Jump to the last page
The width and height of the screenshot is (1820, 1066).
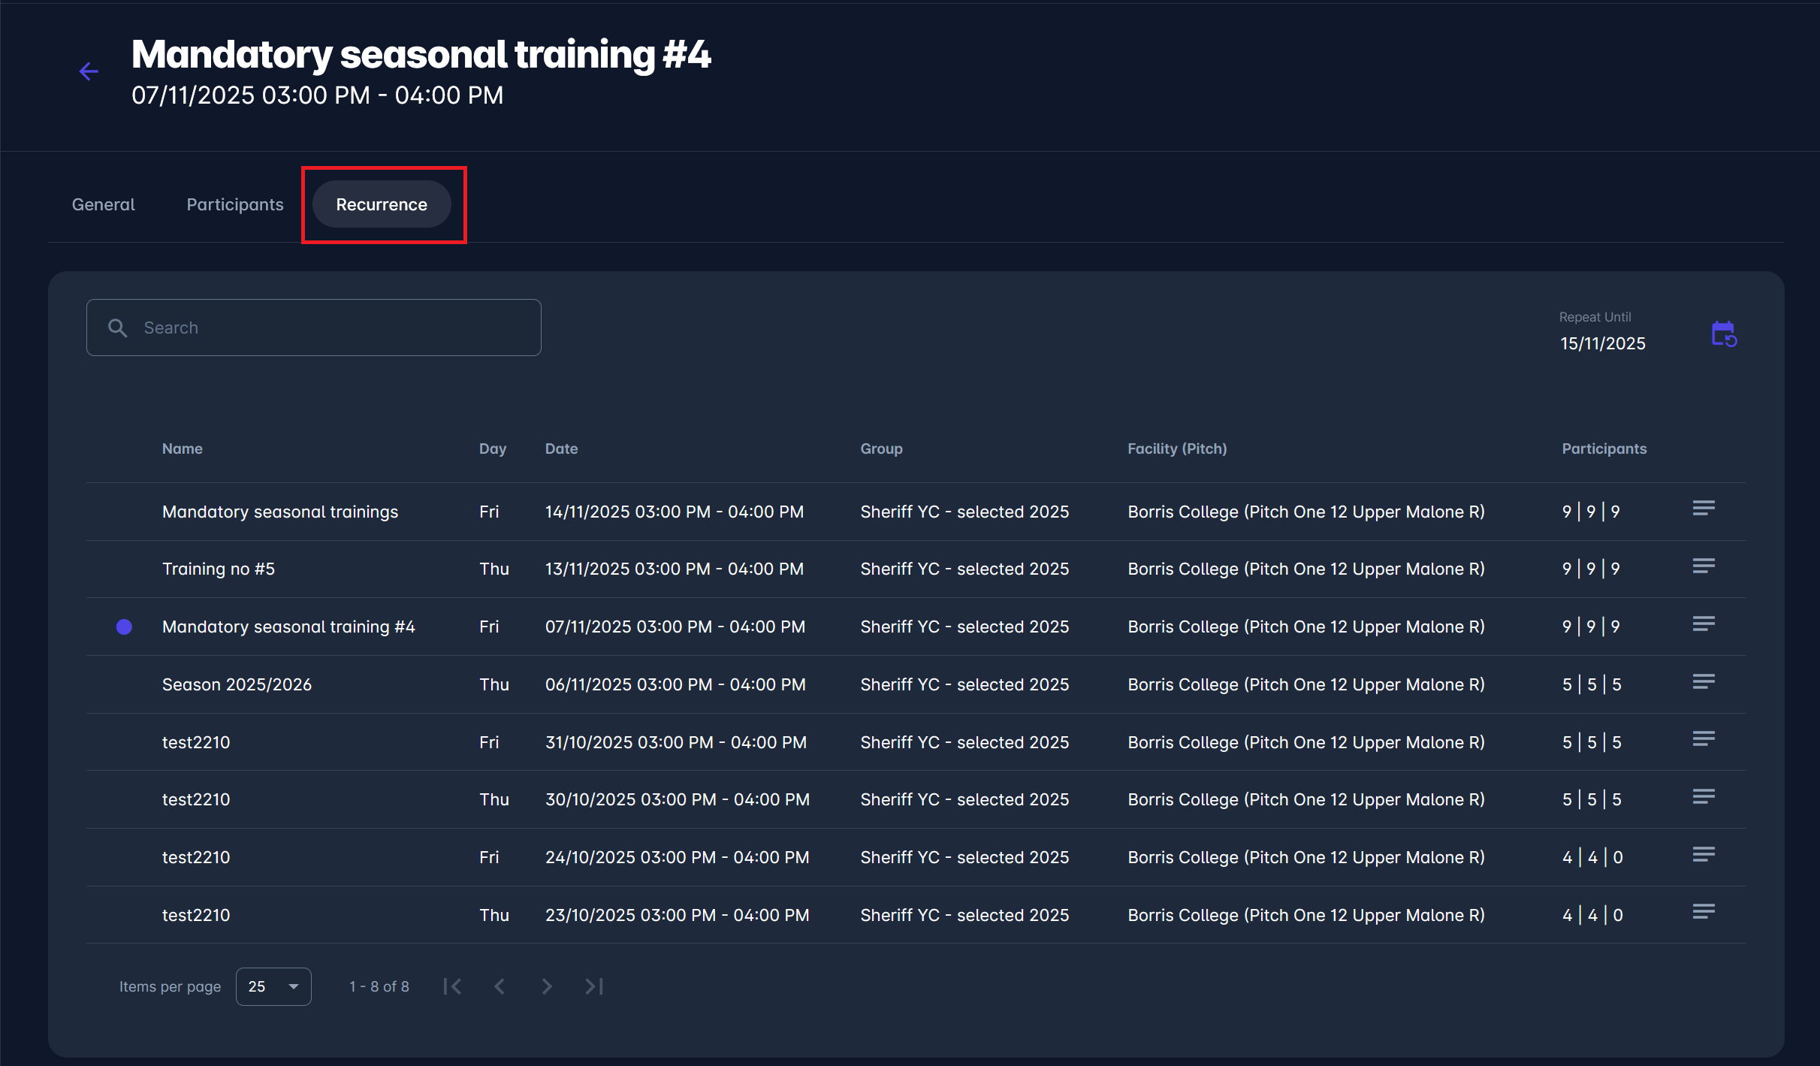point(594,986)
